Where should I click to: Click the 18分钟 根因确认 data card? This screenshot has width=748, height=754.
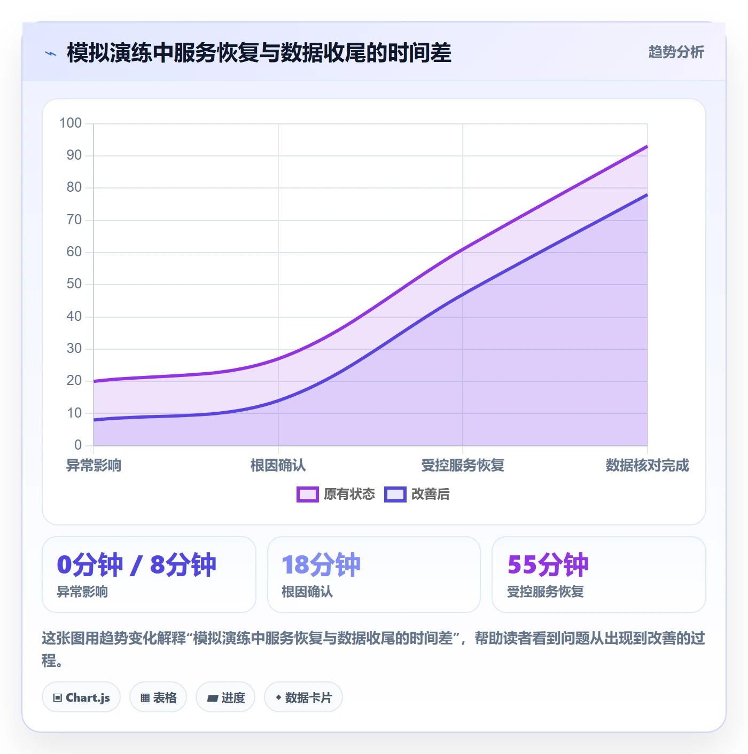click(374, 575)
